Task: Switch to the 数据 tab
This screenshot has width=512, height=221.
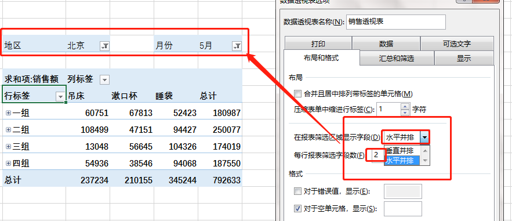Action: click(386, 44)
